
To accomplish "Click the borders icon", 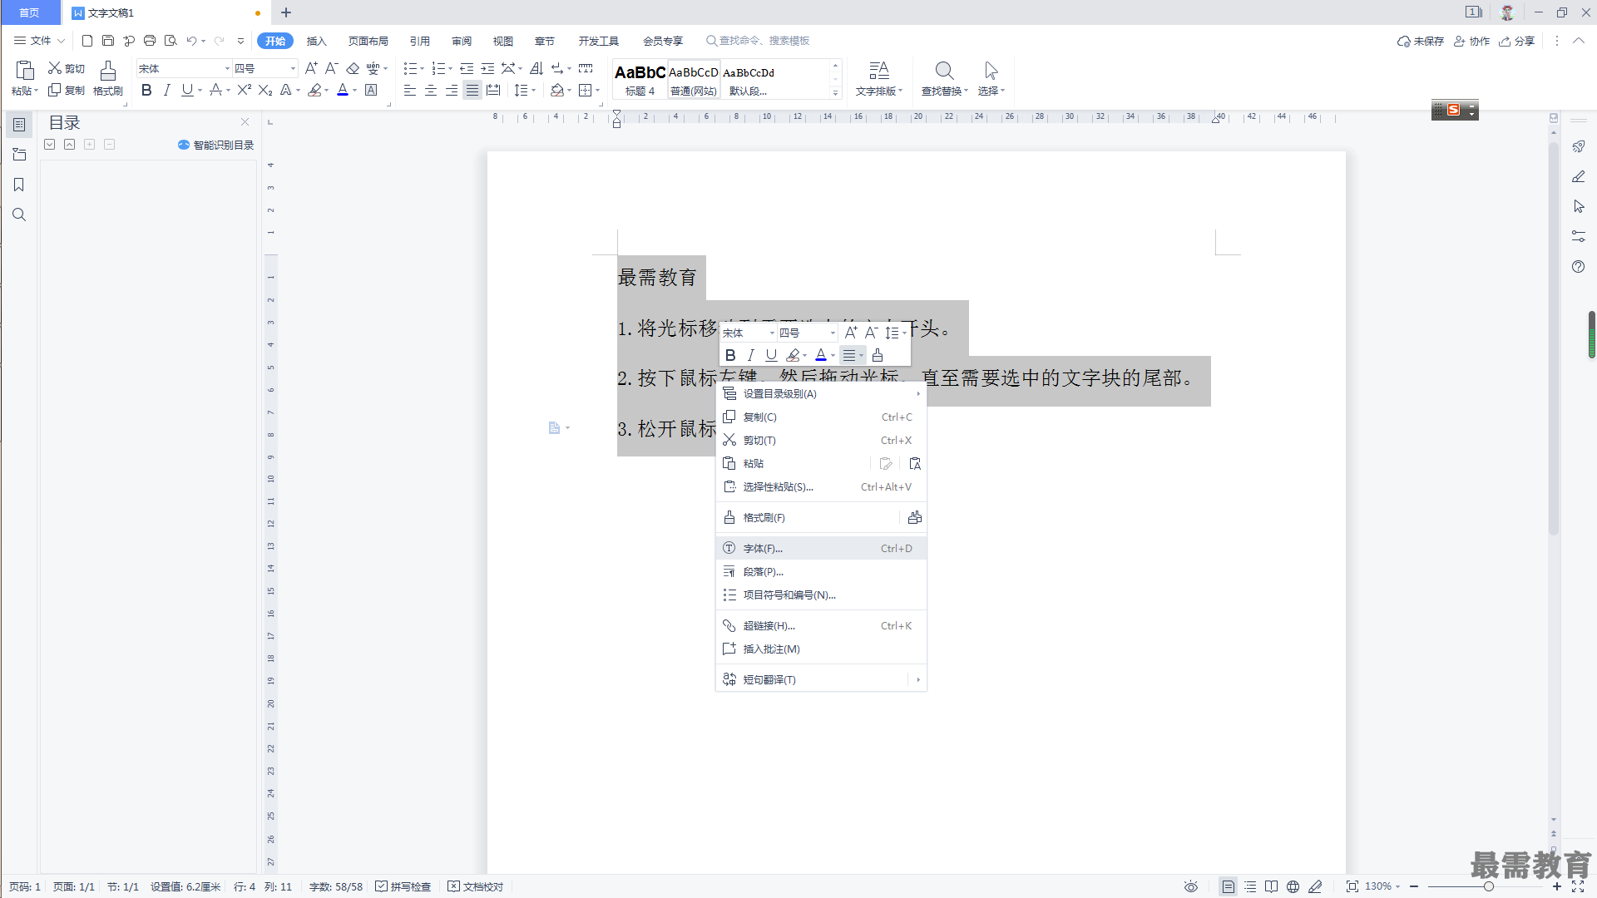I will [586, 91].
